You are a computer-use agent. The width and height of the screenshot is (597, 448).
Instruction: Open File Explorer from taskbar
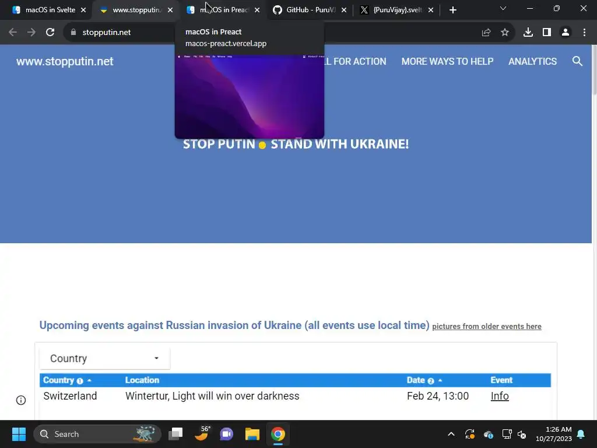point(252,434)
